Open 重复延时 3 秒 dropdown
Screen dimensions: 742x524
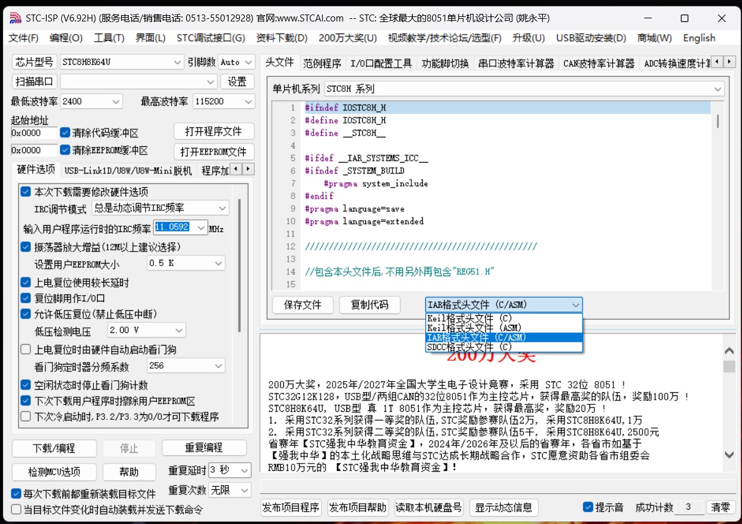point(230,470)
